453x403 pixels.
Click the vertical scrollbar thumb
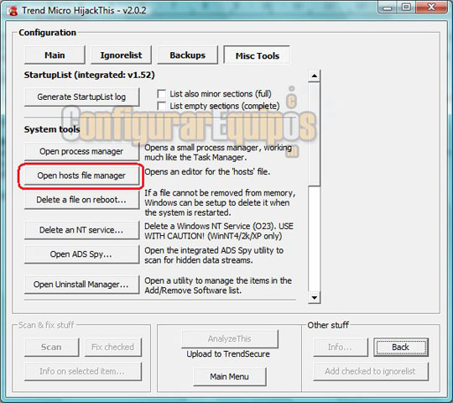tap(314, 133)
